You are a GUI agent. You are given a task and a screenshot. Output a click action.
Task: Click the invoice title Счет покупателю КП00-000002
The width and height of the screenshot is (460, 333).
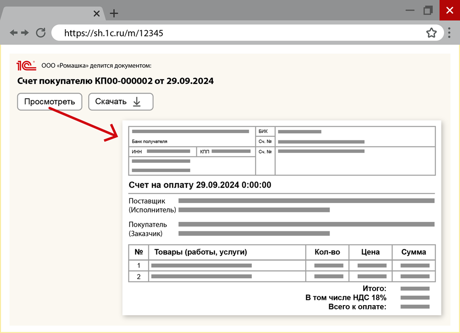coord(115,81)
